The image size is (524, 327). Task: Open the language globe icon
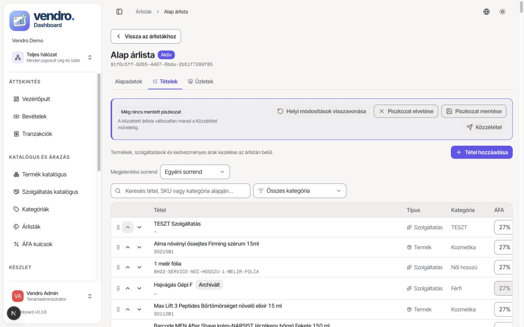[486, 12]
